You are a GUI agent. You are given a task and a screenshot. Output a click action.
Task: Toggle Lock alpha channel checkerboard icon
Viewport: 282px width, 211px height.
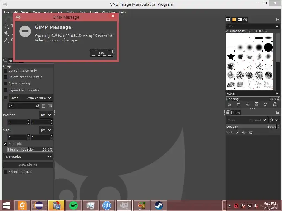(250, 132)
